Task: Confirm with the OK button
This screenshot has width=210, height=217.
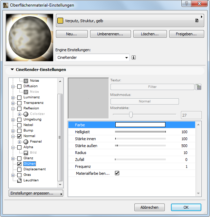Action: tap(186, 207)
